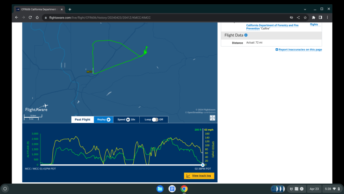Toggle the Chrome side panel button
This screenshot has width=344, height=194.
320,17
